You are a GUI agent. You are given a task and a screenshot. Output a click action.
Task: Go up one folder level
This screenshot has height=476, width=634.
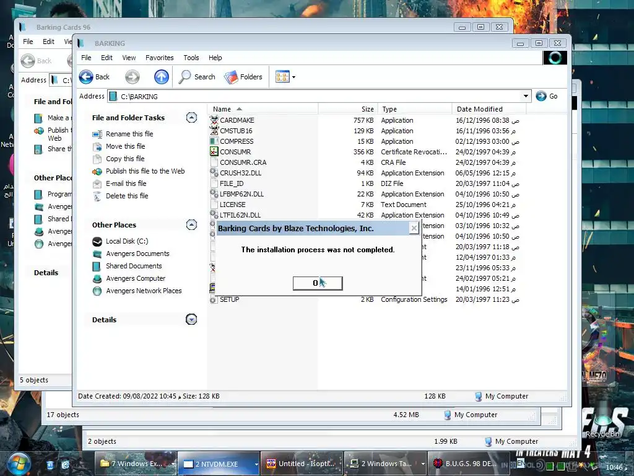[x=162, y=76]
